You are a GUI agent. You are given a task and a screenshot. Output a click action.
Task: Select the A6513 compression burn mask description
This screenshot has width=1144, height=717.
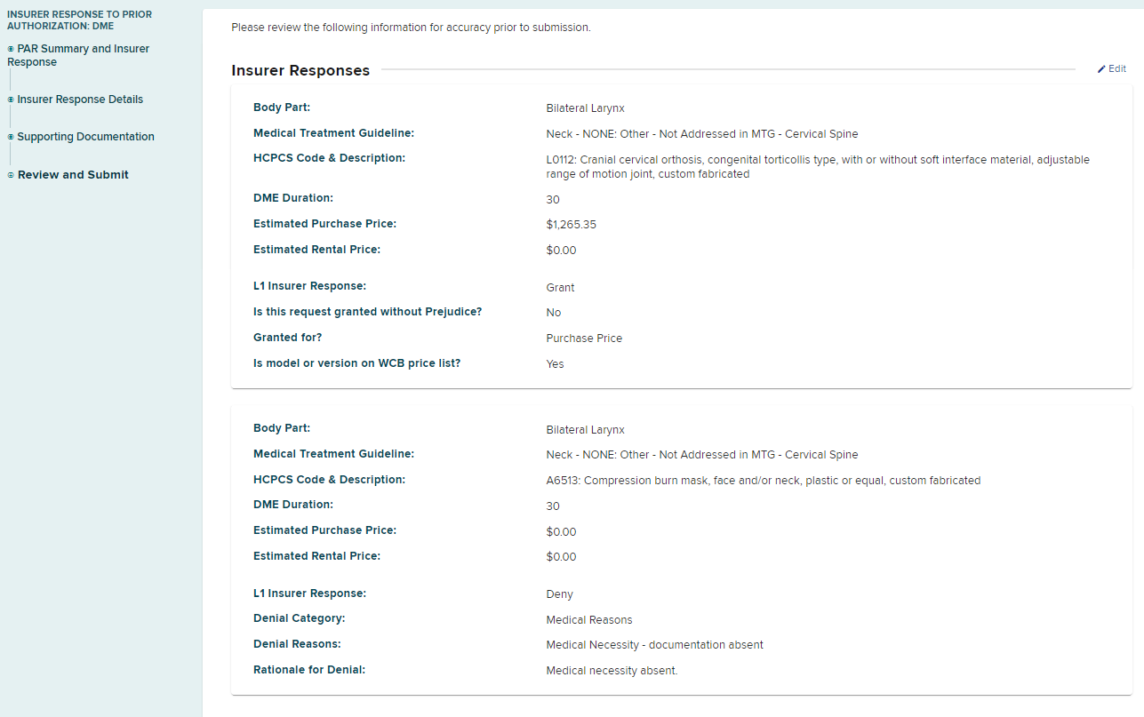tap(763, 481)
